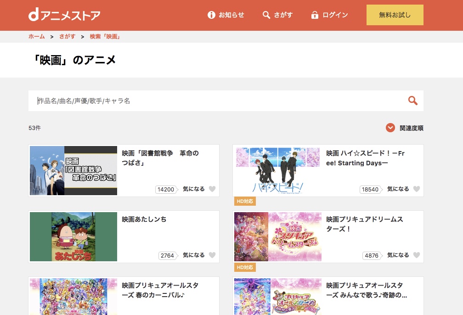Click the 図書館戦争 thumbnail image
This screenshot has width=463, height=315.
[x=73, y=171]
